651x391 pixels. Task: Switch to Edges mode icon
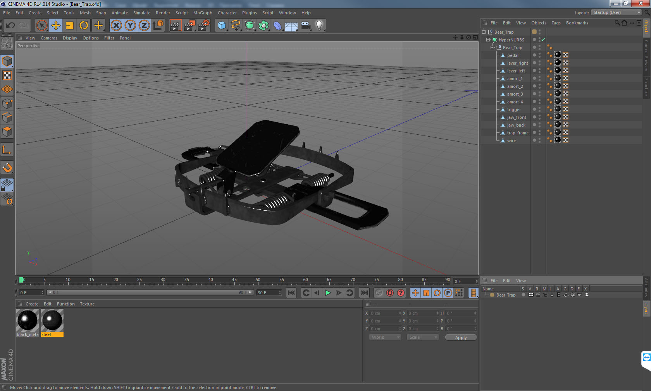[7, 117]
